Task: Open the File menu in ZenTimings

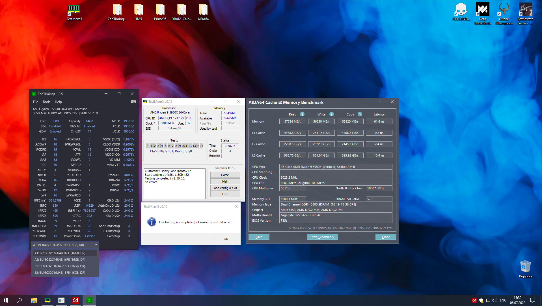Action: (36, 102)
